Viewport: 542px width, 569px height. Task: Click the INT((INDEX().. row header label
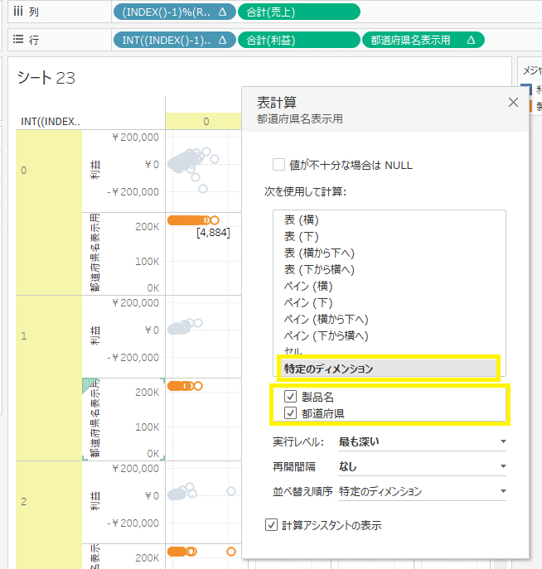pyautogui.click(x=51, y=121)
